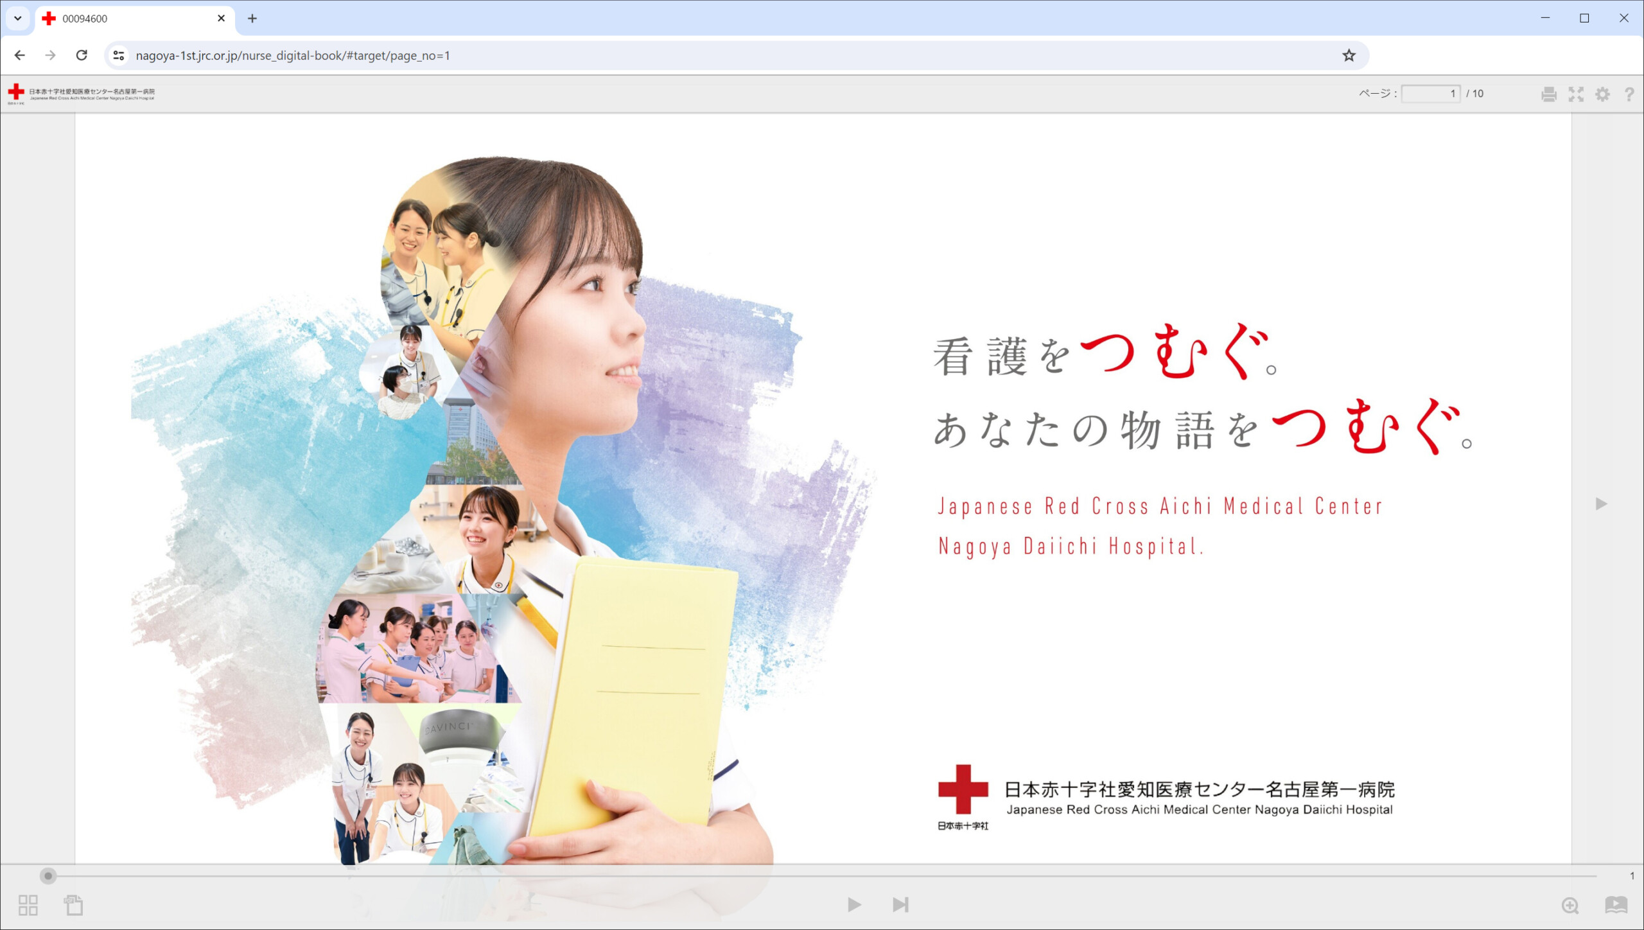This screenshot has height=930, width=1644.
Task: Click the hospital logo in viewer header
Action: 82,94
